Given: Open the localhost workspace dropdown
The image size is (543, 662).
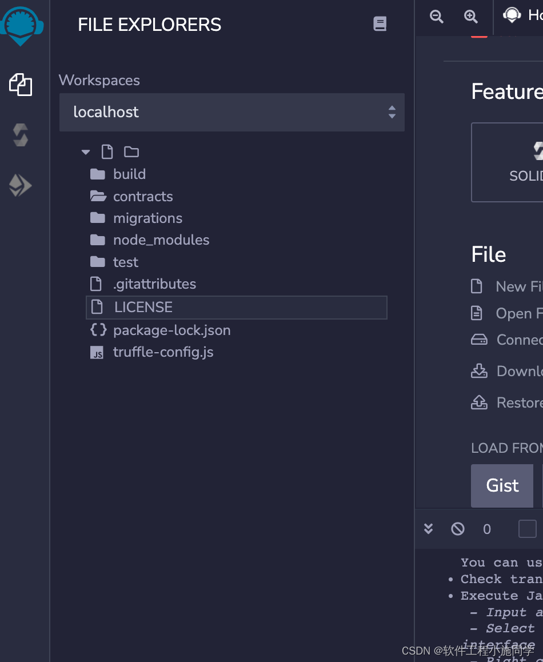Looking at the screenshot, I should click(x=232, y=112).
